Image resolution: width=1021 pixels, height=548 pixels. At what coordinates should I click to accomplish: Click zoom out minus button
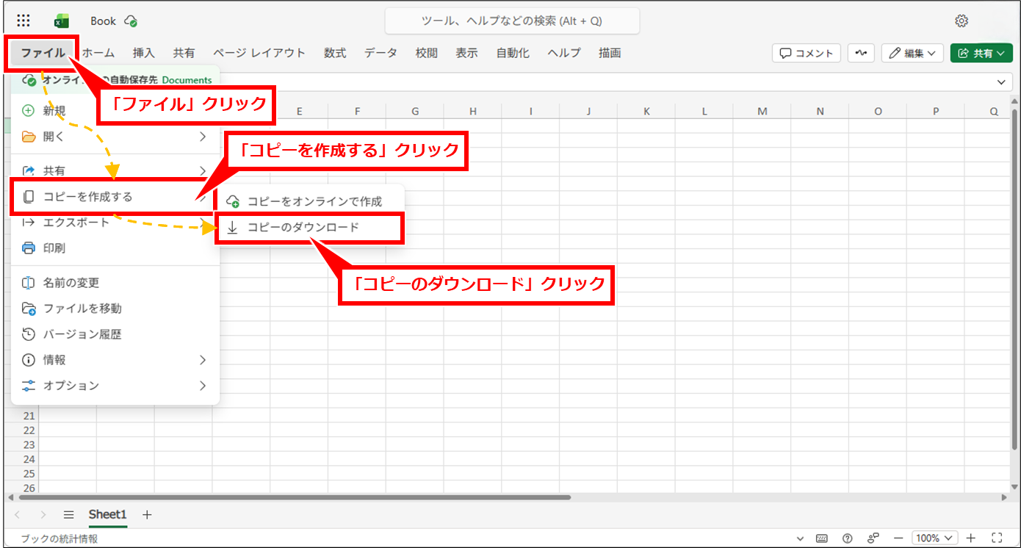[x=899, y=538]
